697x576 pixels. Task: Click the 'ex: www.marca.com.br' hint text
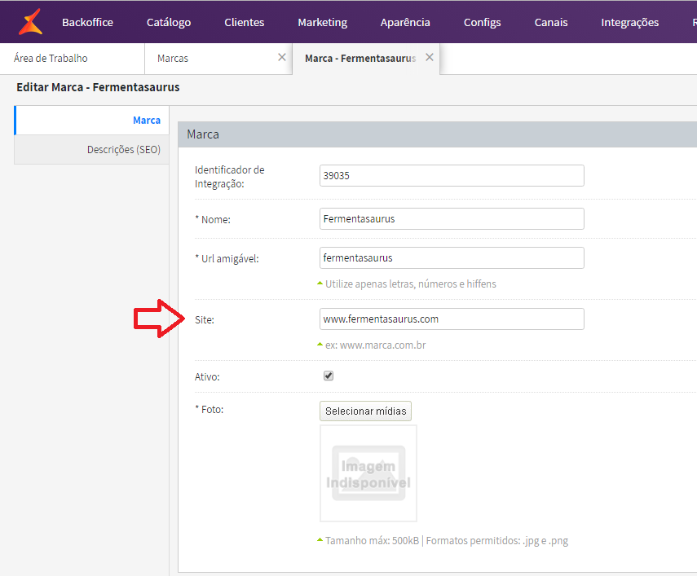click(375, 345)
